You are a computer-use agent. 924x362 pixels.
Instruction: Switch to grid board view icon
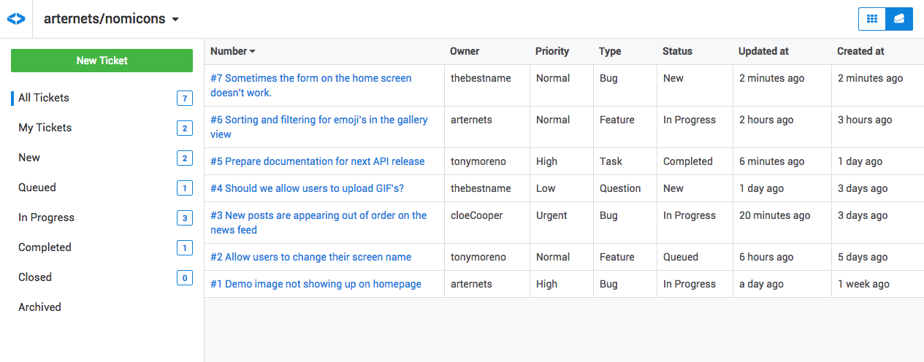pos(872,19)
